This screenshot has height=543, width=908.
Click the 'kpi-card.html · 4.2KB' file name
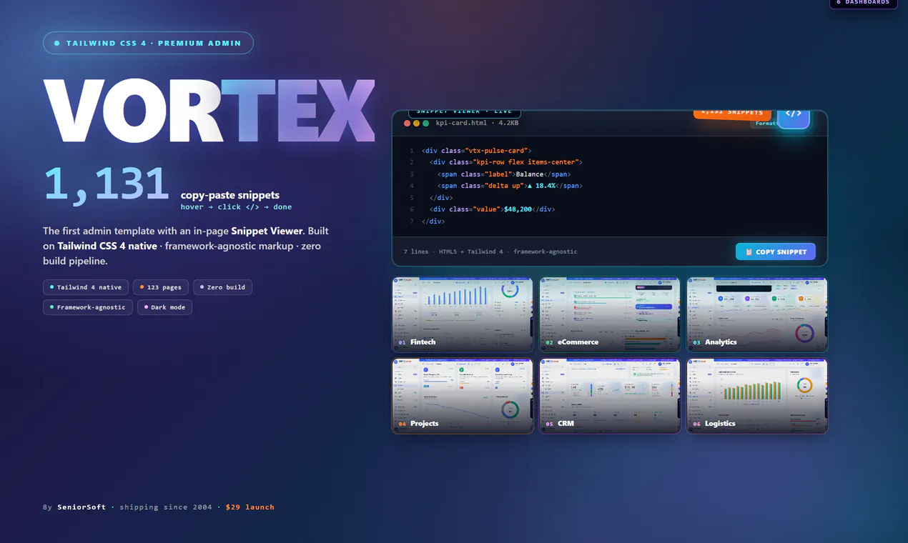477,123
